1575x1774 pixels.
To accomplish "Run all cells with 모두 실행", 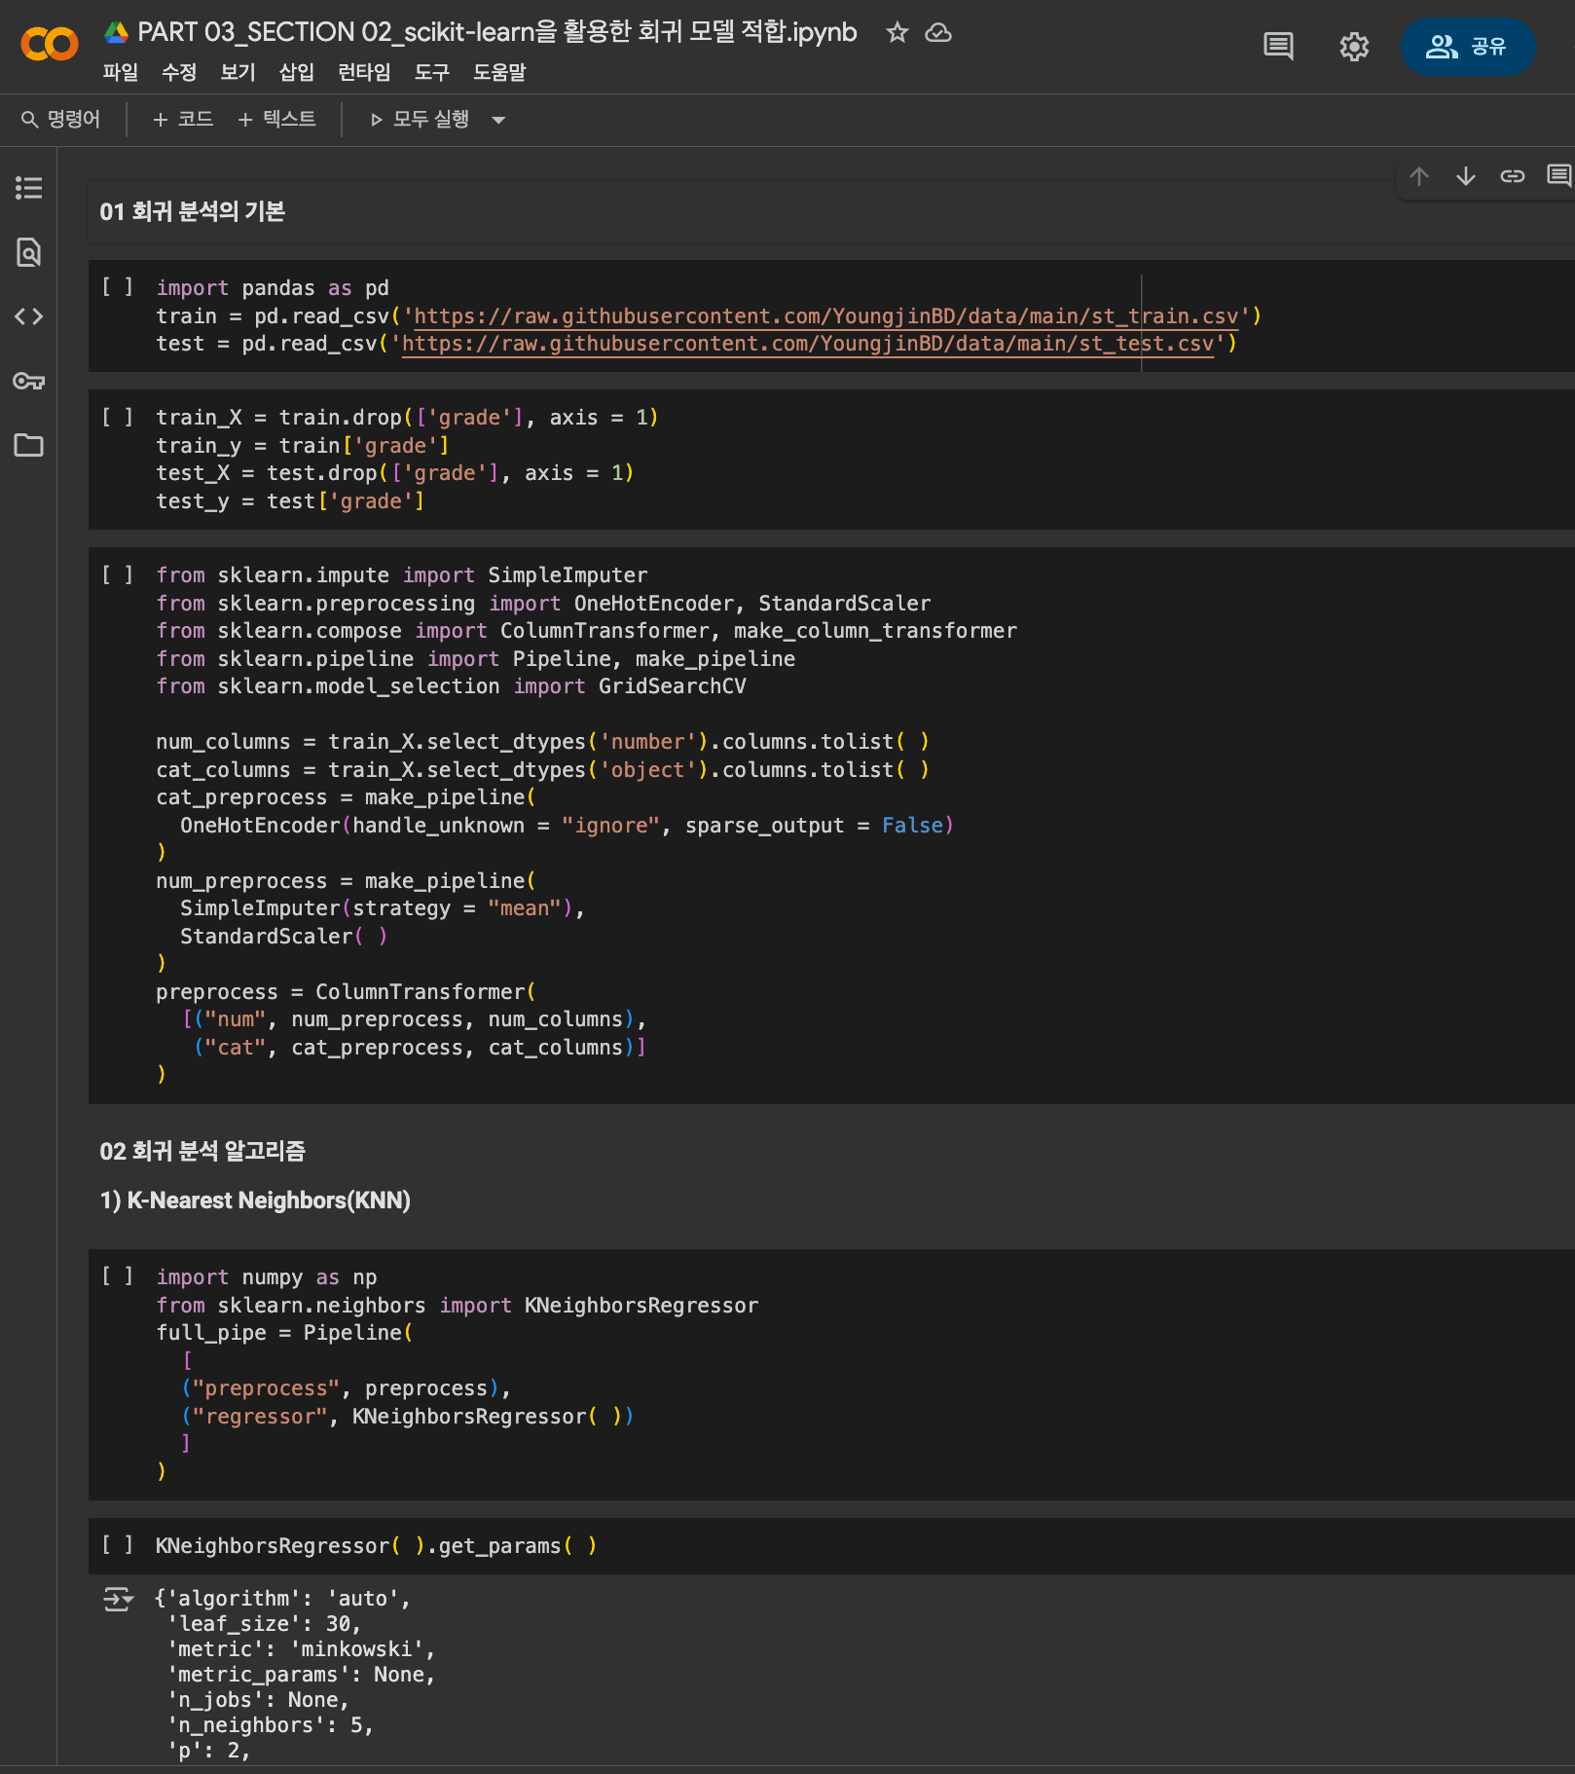I will tap(420, 119).
